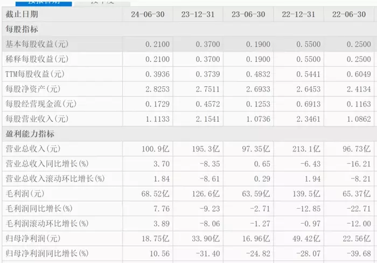Click the 营业总收入(元) row label

point(33,149)
